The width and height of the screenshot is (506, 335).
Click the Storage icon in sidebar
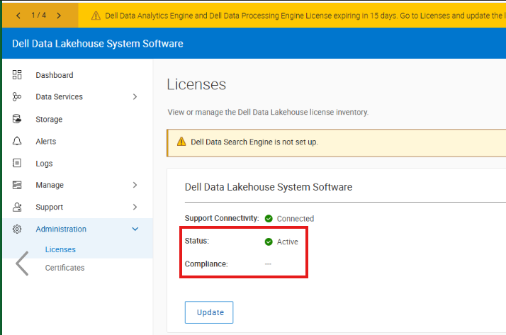17,119
